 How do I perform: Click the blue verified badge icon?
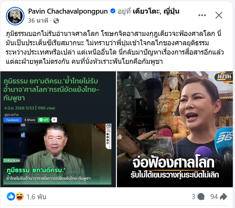[x=113, y=11]
